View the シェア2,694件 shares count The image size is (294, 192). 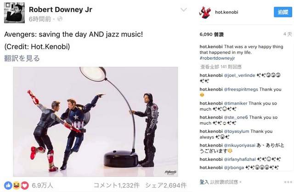click(x=166, y=185)
